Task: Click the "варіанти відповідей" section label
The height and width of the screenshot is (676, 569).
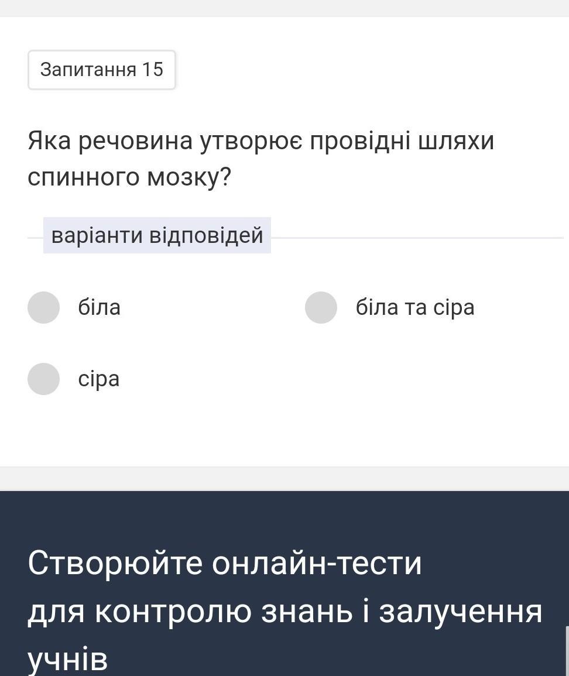Action: click(157, 235)
